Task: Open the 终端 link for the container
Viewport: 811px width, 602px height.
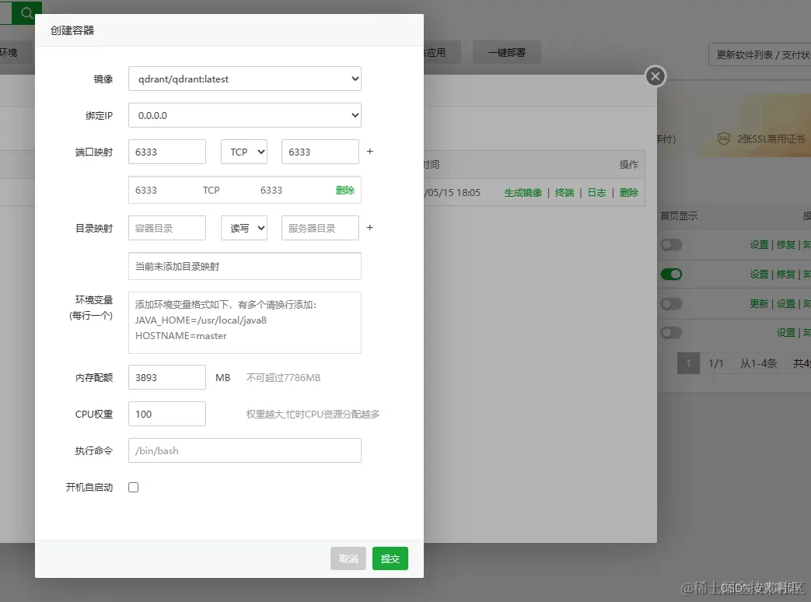Action: point(565,192)
